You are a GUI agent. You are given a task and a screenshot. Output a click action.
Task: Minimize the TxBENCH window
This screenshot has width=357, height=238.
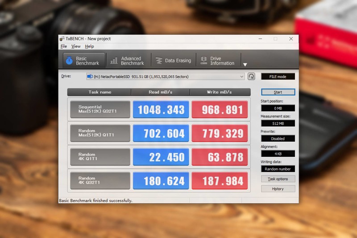point(260,39)
